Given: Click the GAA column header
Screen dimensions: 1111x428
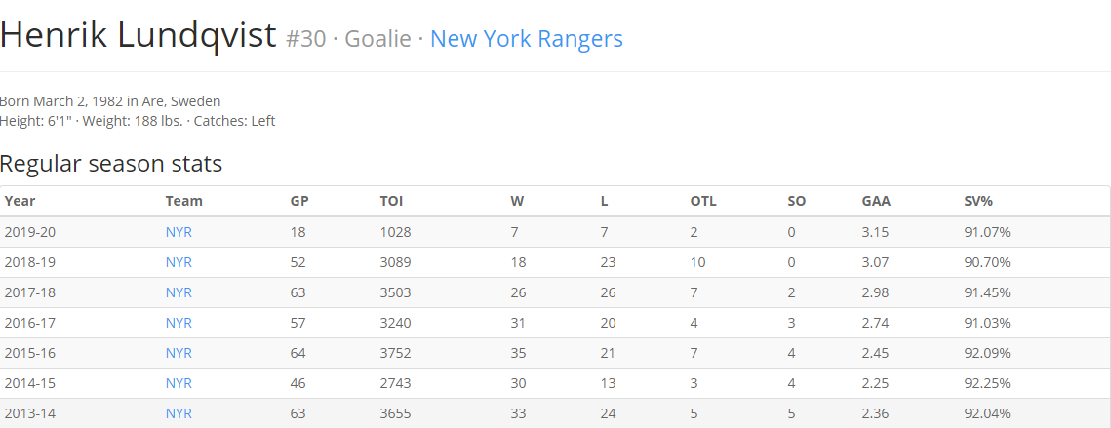Looking at the screenshot, I should pyautogui.click(x=876, y=201).
